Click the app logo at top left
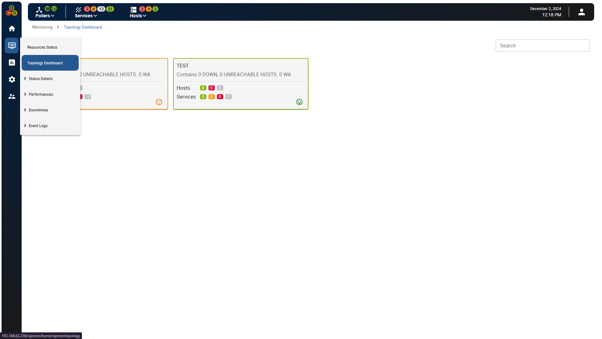 [x=12, y=11]
